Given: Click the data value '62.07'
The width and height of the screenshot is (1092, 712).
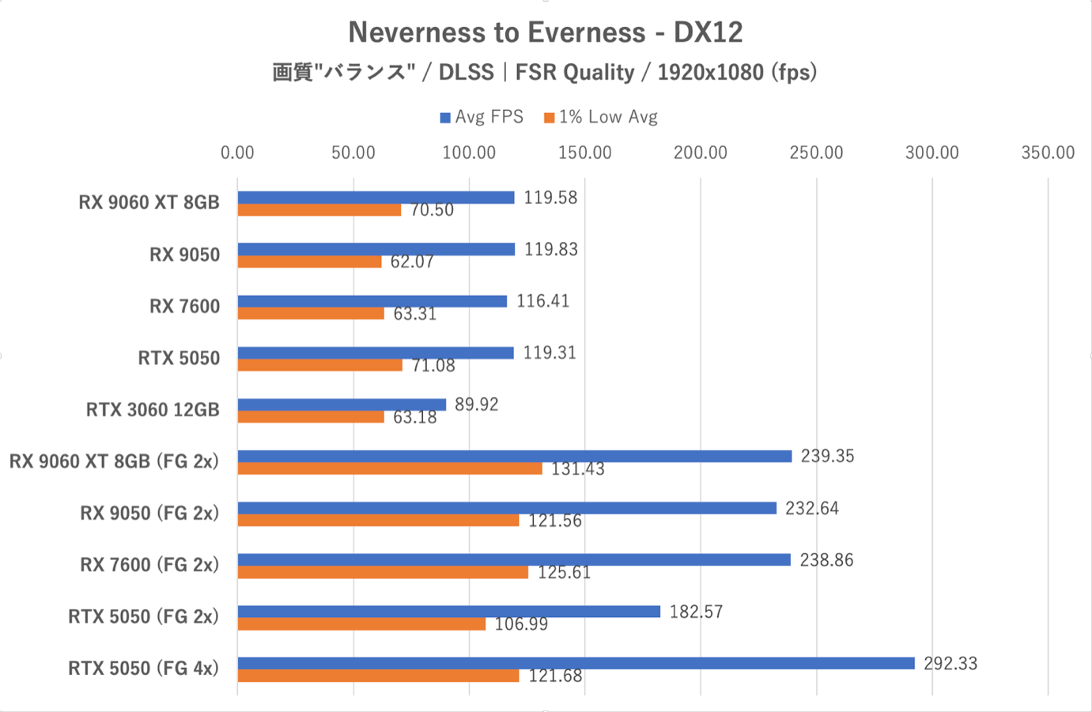Looking at the screenshot, I should tap(412, 262).
